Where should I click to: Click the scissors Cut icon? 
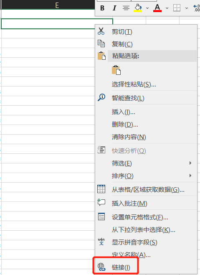click(x=101, y=31)
